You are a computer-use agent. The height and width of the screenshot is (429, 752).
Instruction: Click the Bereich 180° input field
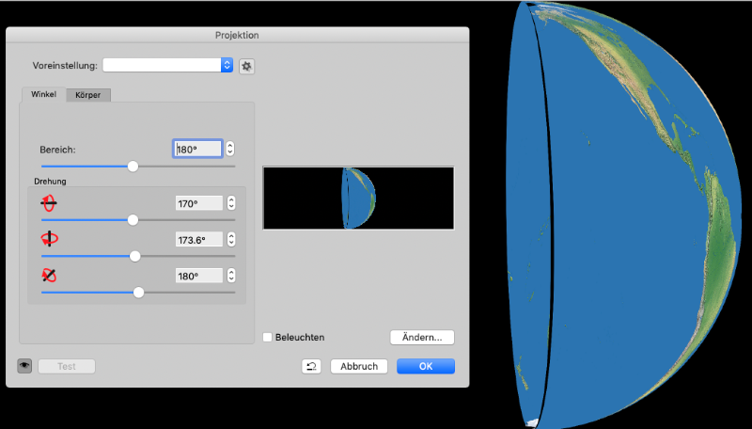(x=197, y=149)
